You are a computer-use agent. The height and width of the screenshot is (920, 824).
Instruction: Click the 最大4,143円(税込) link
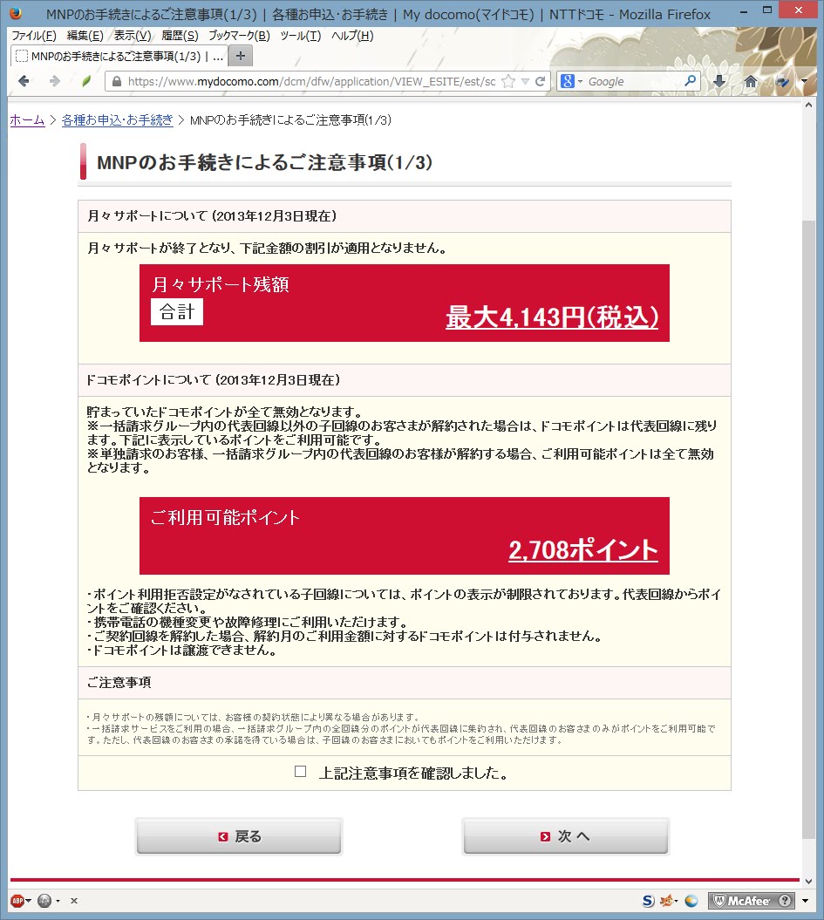point(552,317)
